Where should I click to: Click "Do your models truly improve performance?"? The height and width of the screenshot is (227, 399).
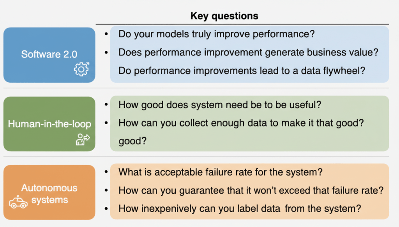point(216,34)
